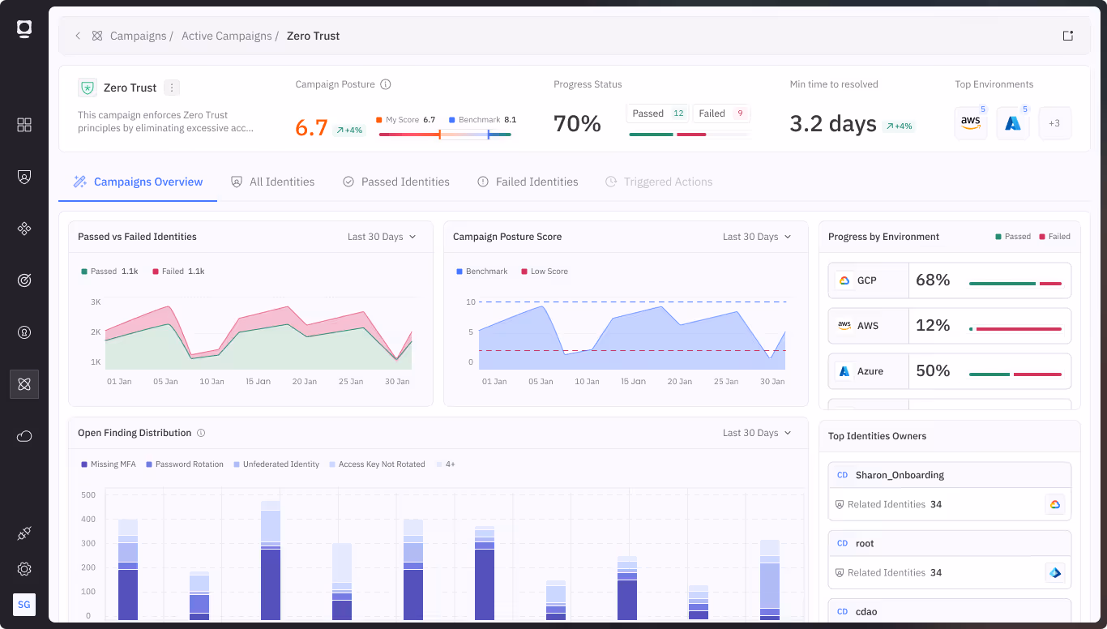Click the environment icon on root card
This screenshot has height=629, width=1107.
(x=1055, y=572)
